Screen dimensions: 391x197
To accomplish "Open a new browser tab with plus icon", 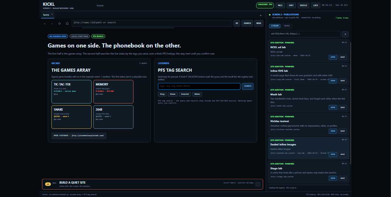I will [x=261, y=15].
